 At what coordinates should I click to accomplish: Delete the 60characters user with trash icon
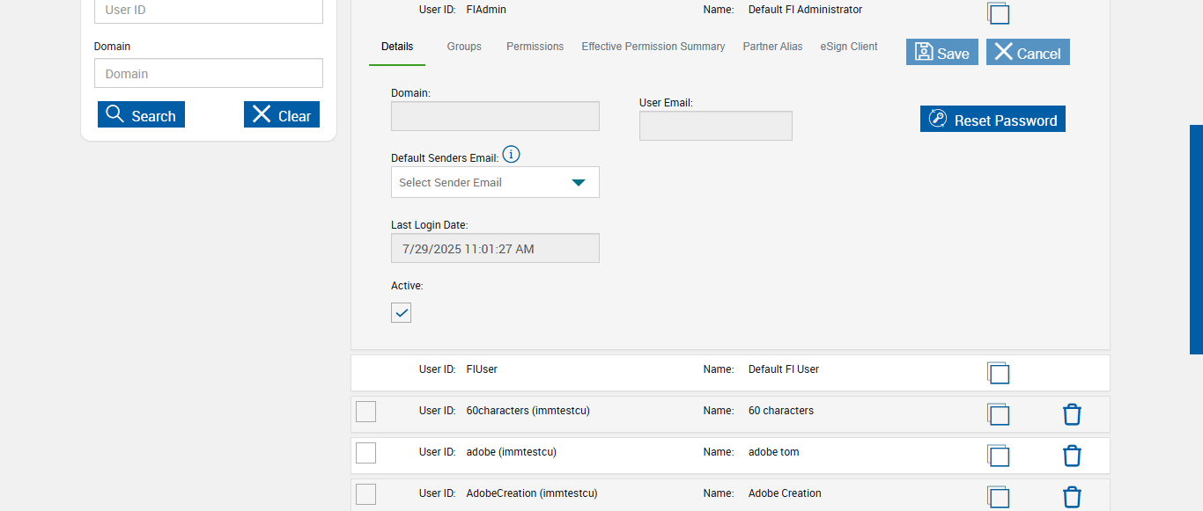[x=1072, y=414]
